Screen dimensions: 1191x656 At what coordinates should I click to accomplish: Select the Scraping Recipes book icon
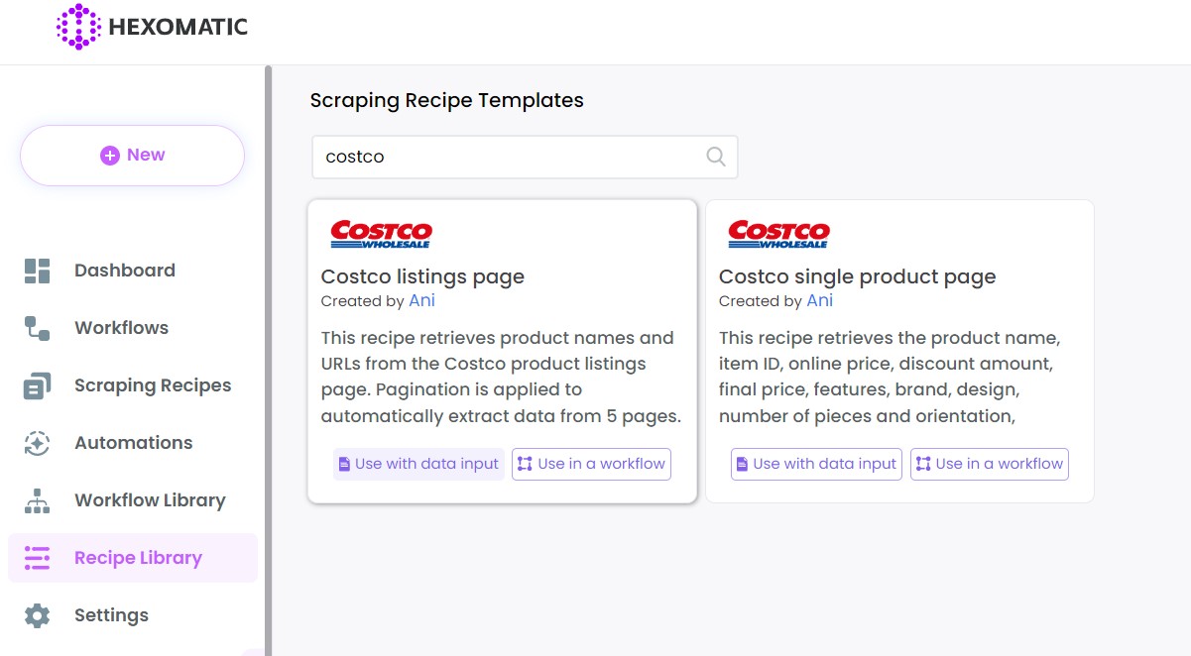[37, 384]
